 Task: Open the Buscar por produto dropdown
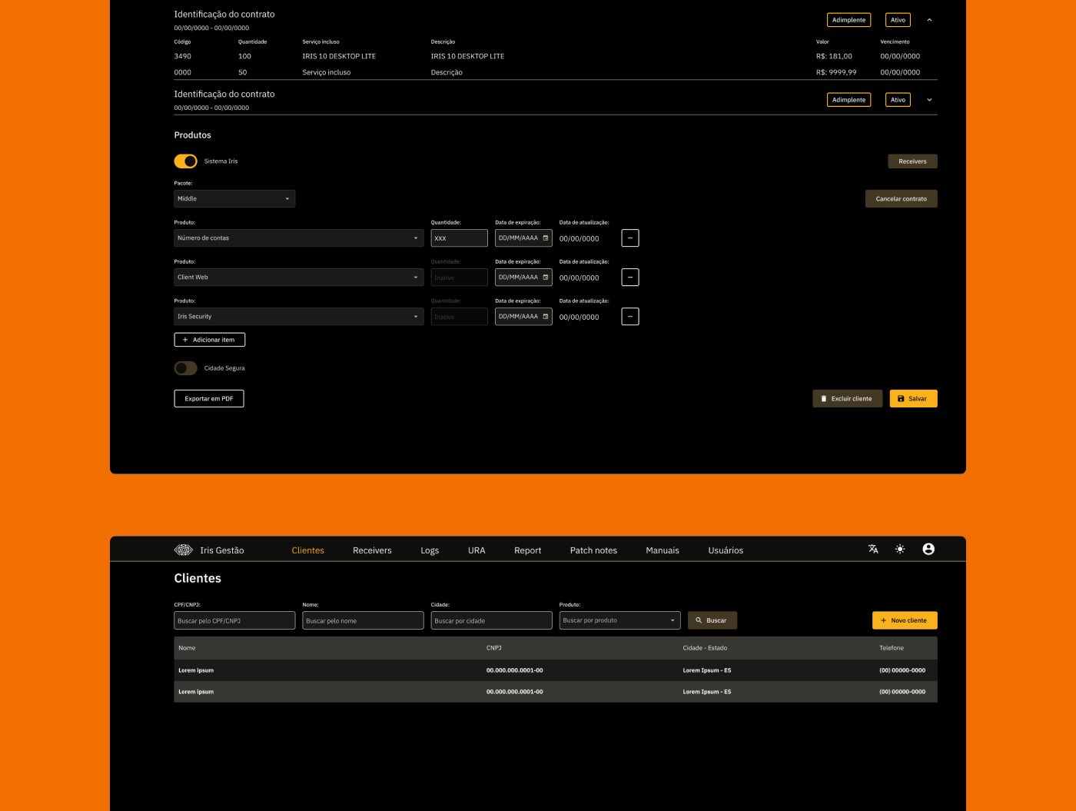(x=619, y=620)
